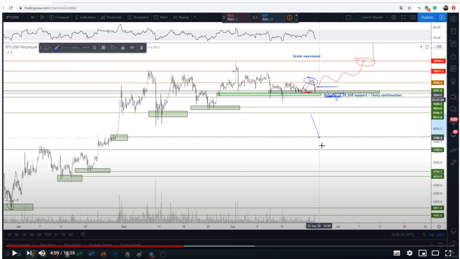Click the scroll-up arrow near price scale
The width and height of the screenshot is (460, 259).
(x=421, y=47)
